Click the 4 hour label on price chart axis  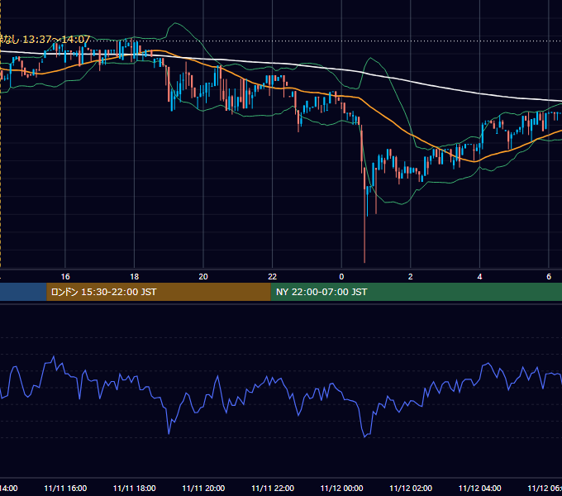479,276
